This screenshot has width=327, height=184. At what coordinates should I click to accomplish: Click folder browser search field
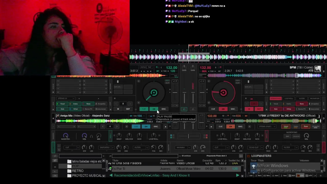click(x=80, y=156)
